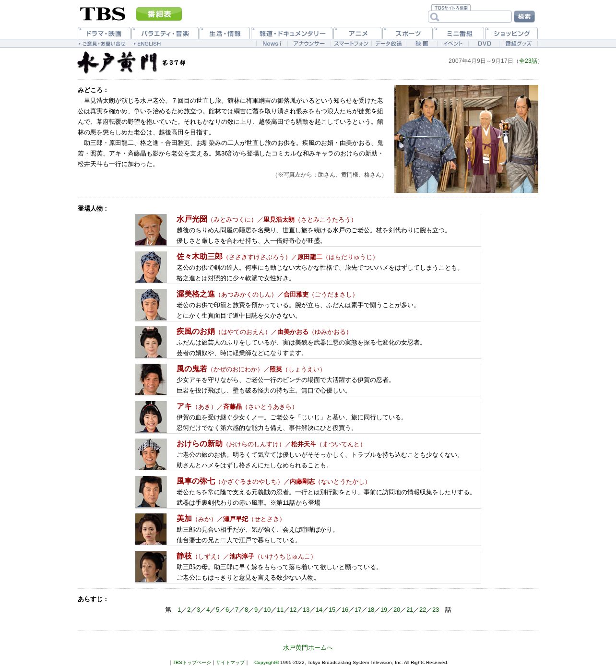616x666 pixels.
Task: Click the みどころ： section heading
Action: click(x=93, y=90)
